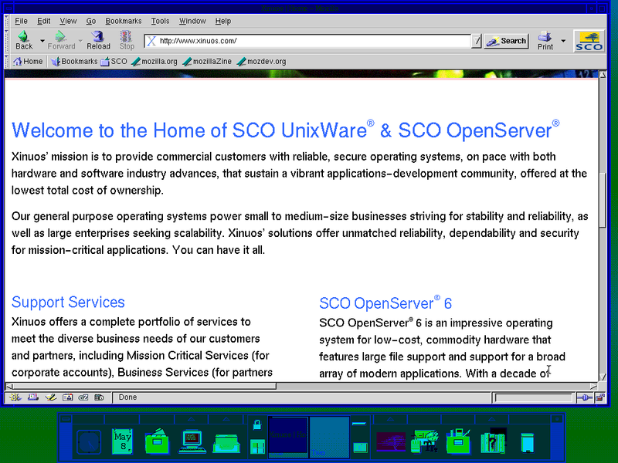The height and width of the screenshot is (463, 618).
Task: Open Mail from the status bar component icon
Action: coord(33,397)
